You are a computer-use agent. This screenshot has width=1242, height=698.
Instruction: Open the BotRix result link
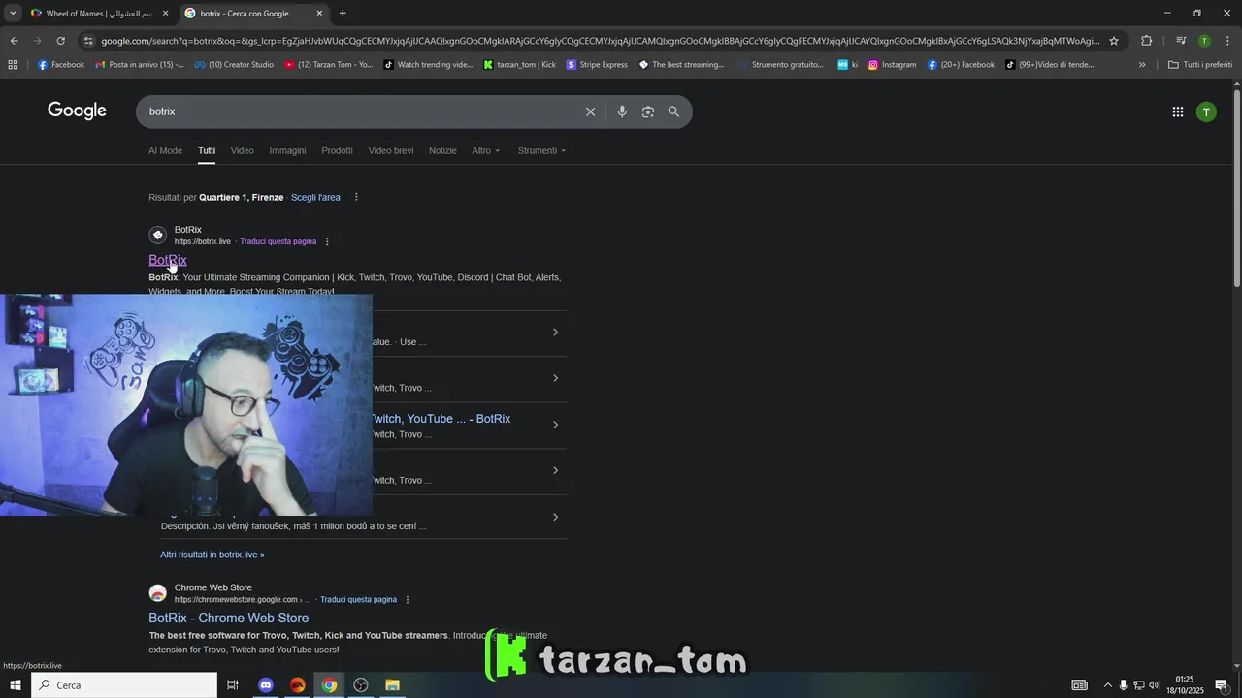pos(168,260)
